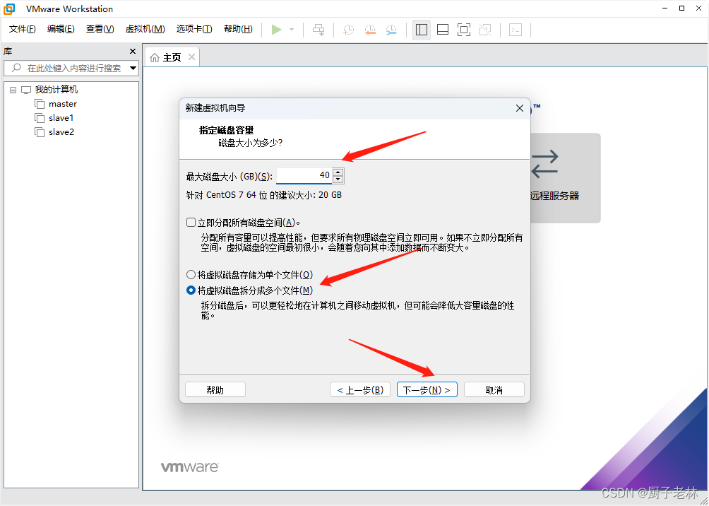Viewport: 709px width, 506px height.
Task: Click the full screen mode icon
Action: (464, 30)
